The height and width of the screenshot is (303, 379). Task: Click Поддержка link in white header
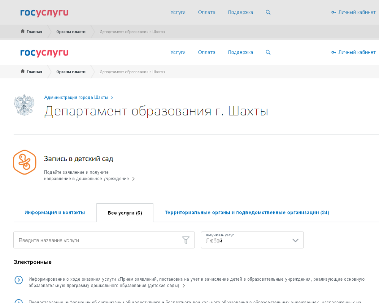(240, 53)
